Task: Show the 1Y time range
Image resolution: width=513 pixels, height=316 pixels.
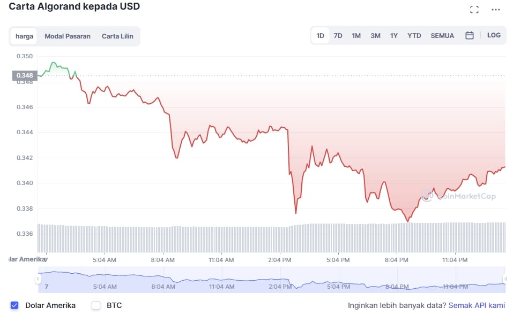Action: pos(394,36)
